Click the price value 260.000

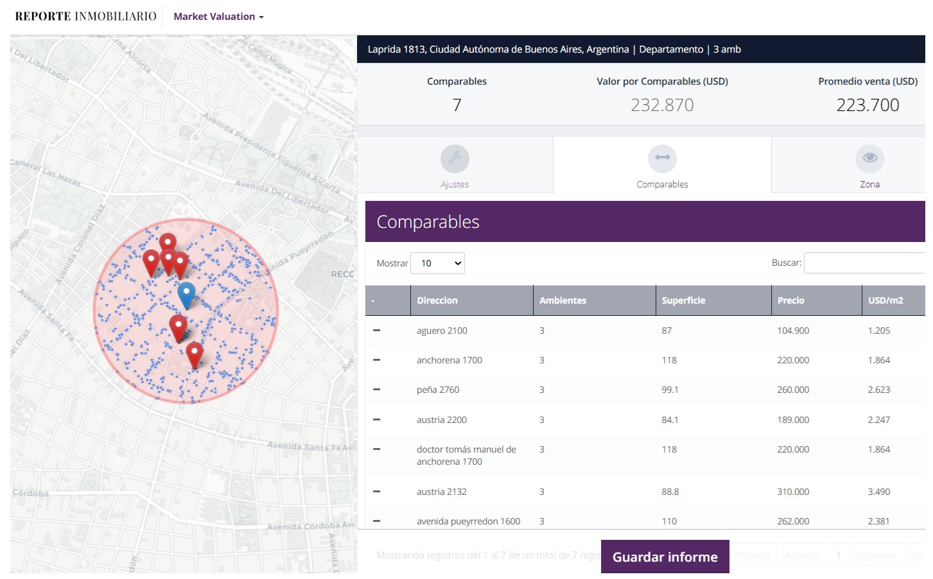point(793,390)
